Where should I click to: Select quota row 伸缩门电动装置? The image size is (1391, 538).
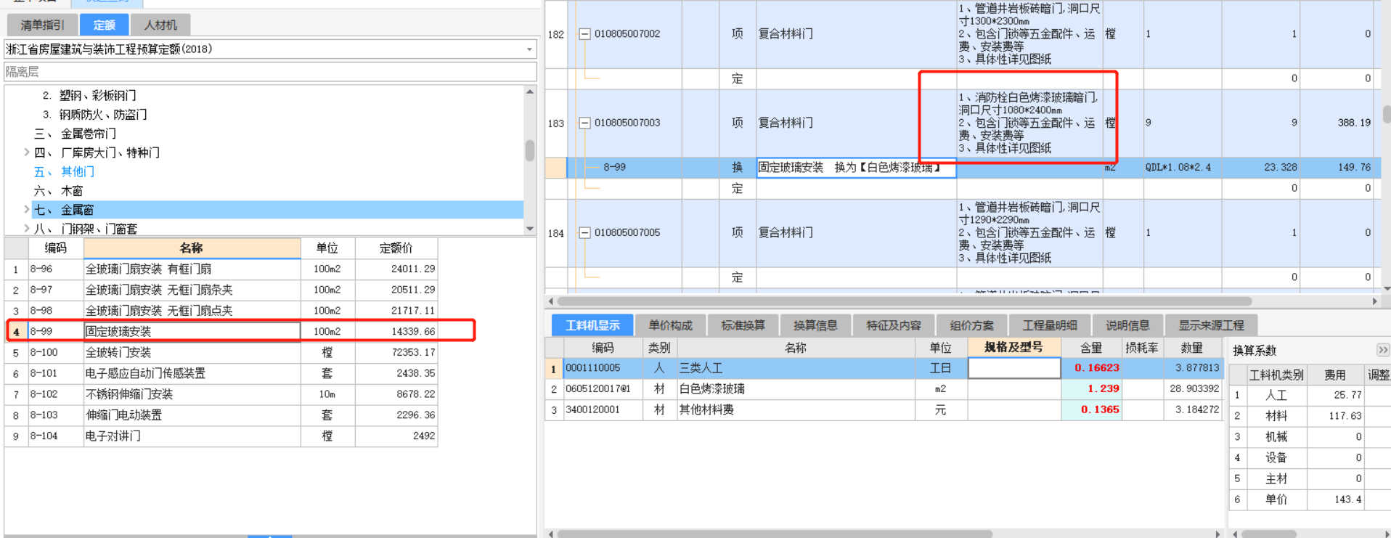221,415
